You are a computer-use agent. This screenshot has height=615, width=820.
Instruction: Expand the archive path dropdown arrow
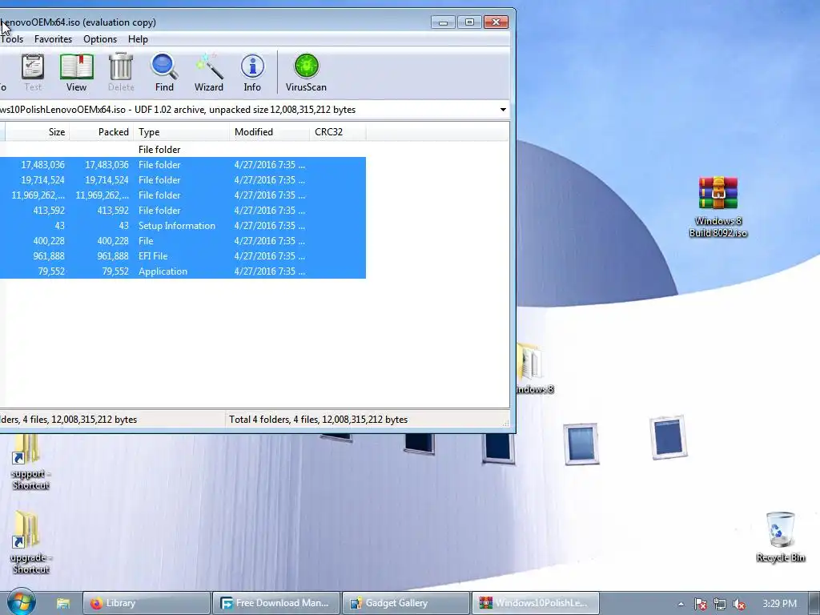coord(503,110)
